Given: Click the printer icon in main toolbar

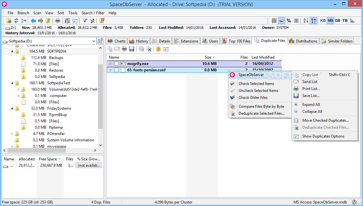Looking at the screenshot, I should tap(58, 21).
